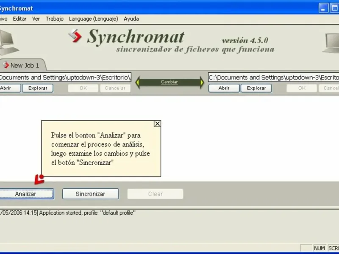Open the Editar menu
The height and width of the screenshot is (254, 339).
[19, 19]
